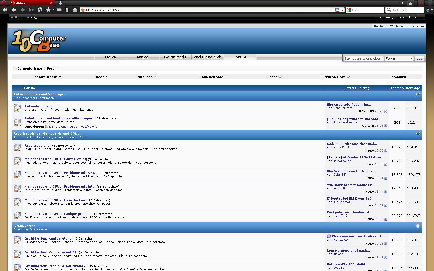Viewport: 434px width, 271px height.
Task: Switch to the Downloads tab
Action: coord(175,57)
